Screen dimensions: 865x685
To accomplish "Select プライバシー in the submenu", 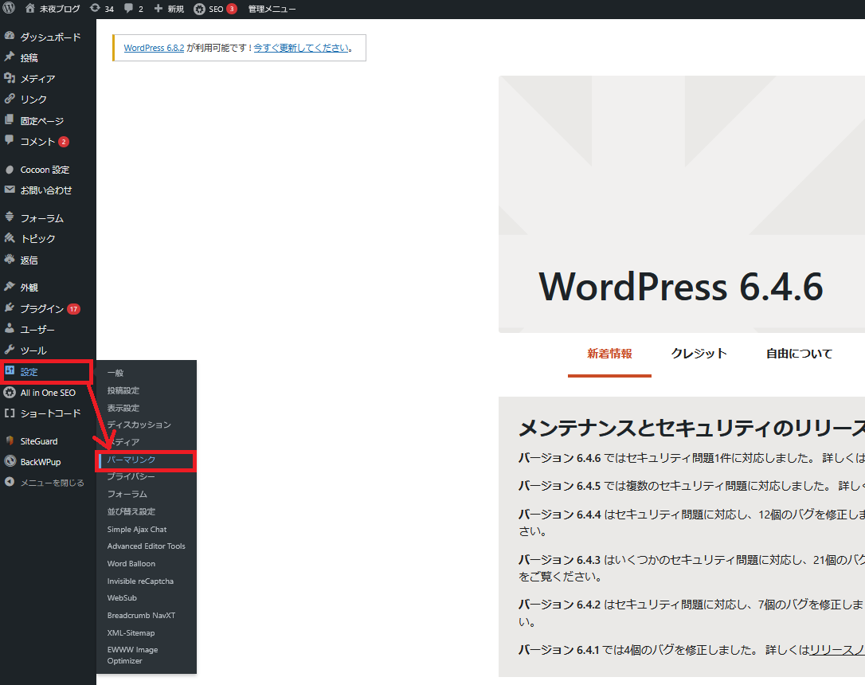I will pyautogui.click(x=131, y=476).
